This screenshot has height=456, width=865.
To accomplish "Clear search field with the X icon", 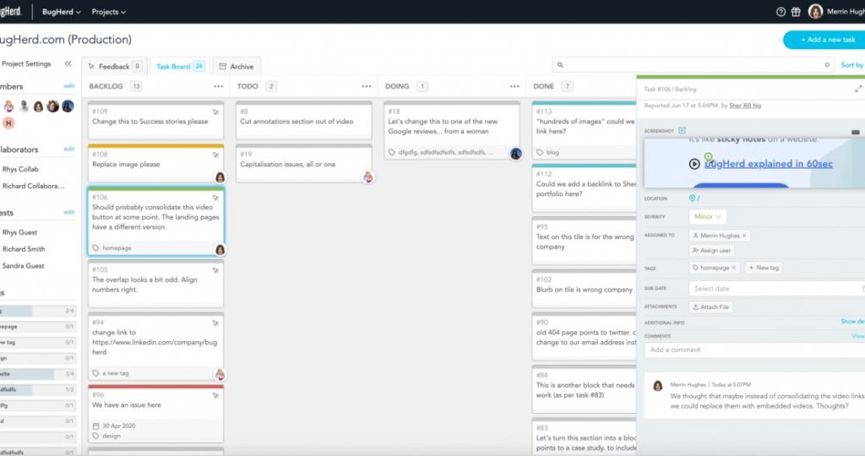I will pyautogui.click(x=827, y=65).
